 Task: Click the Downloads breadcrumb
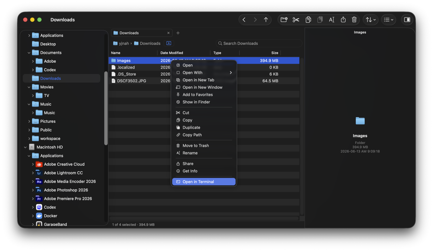click(x=147, y=43)
